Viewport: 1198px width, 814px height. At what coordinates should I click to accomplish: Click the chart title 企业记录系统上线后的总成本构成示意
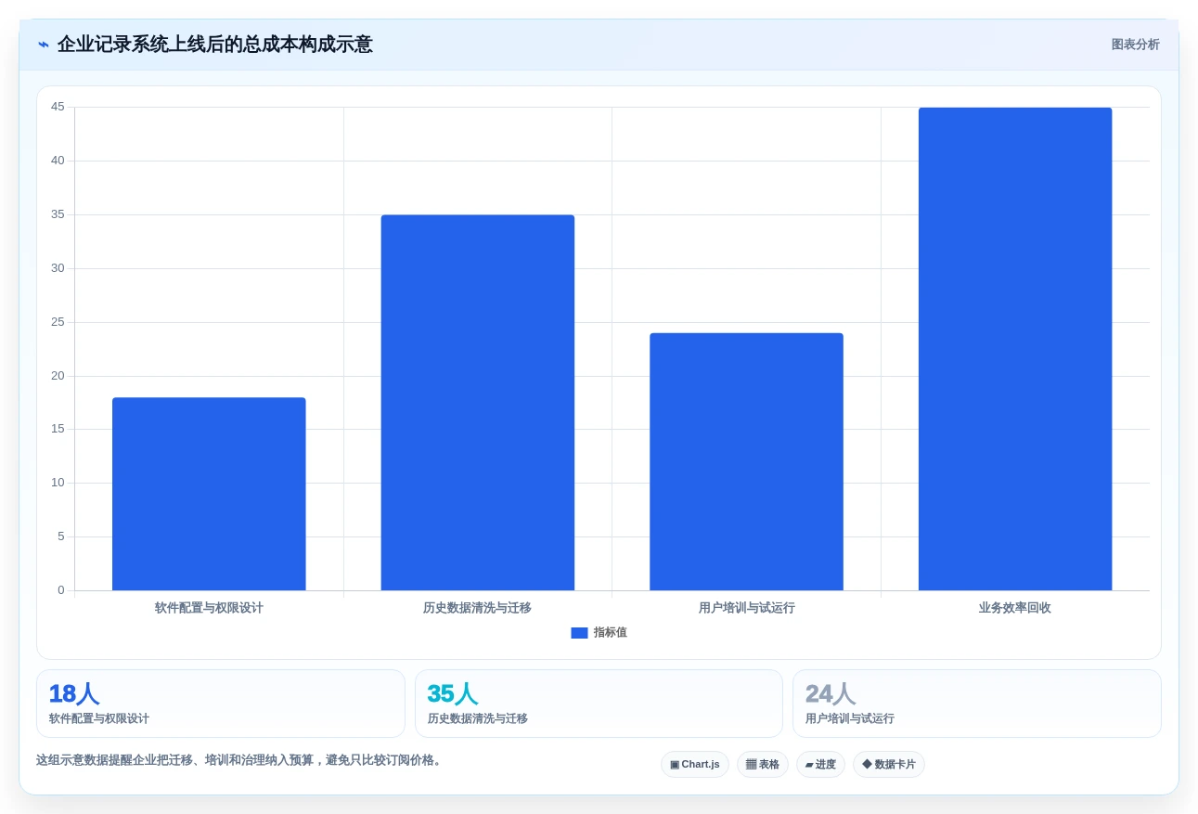[x=215, y=45]
